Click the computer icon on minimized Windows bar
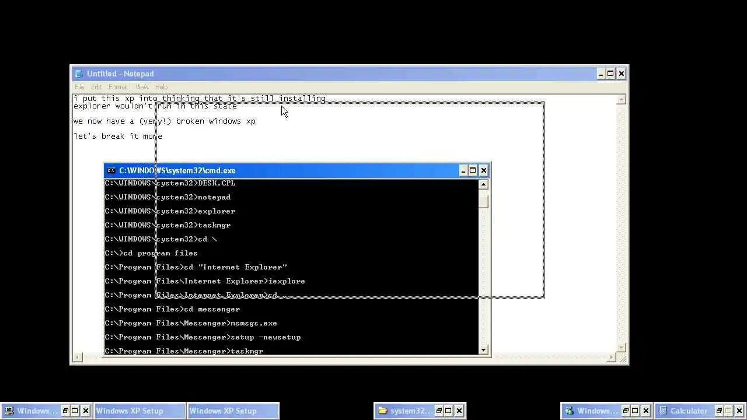The image size is (747, 420). [9, 411]
